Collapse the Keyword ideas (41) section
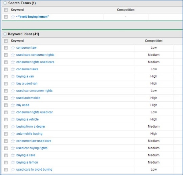183x175 pixels. [5, 34]
